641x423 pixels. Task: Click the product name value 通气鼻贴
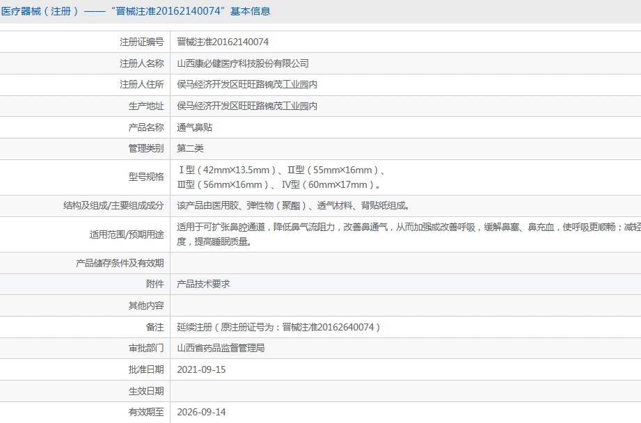tap(195, 127)
